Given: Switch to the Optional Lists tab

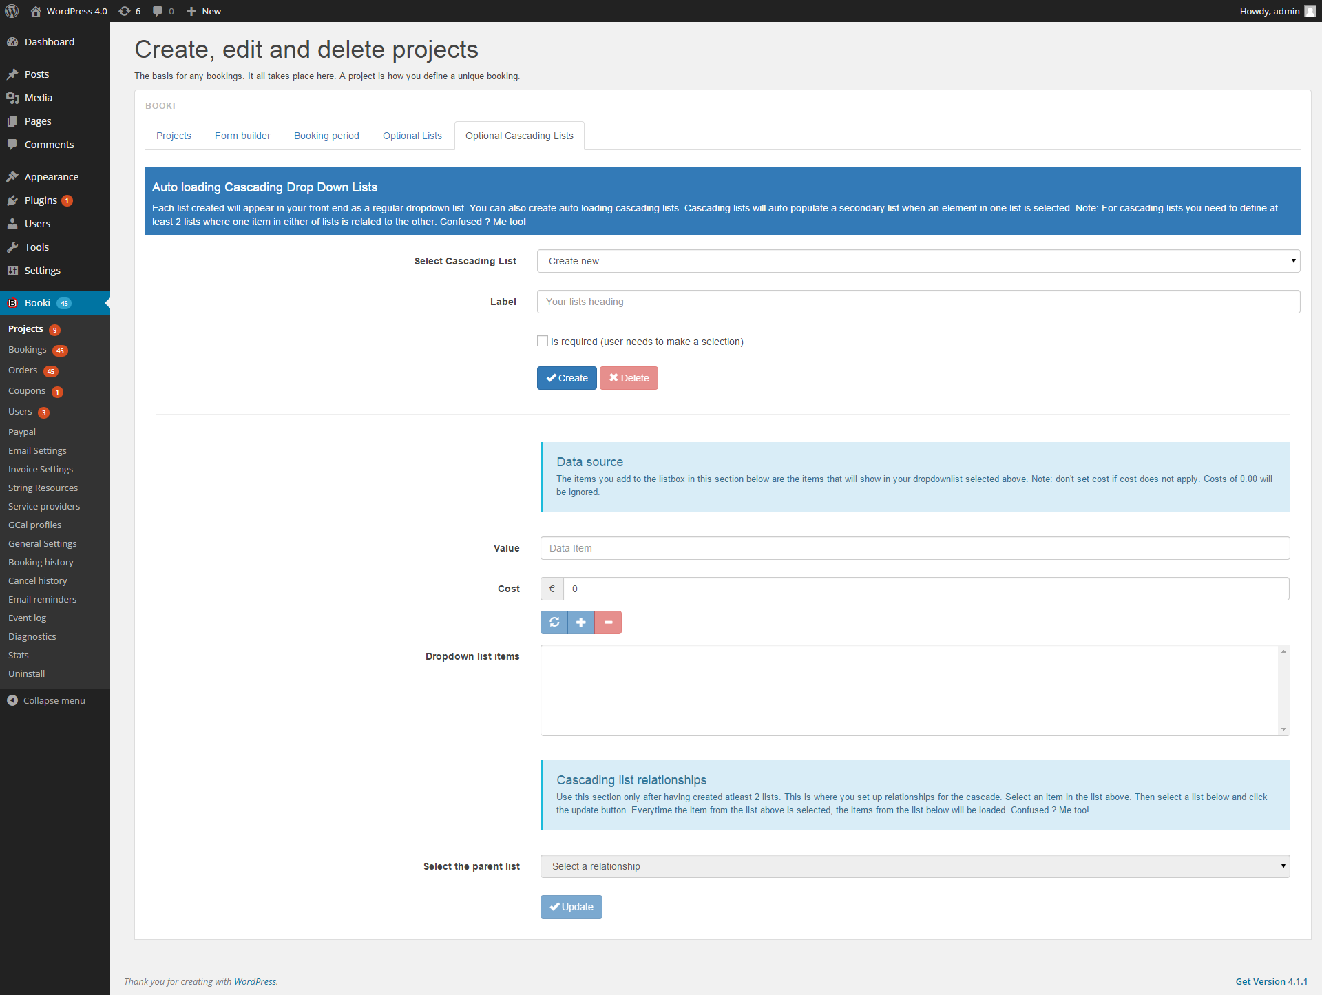Looking at the screenshot, I should [412, 136].
